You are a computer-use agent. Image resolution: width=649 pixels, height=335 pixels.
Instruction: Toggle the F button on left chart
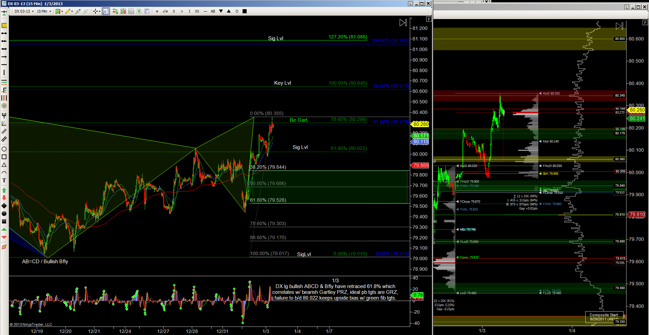[429, 19]
